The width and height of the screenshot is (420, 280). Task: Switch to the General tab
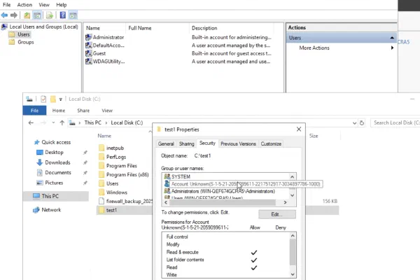[x=166, y=144]
